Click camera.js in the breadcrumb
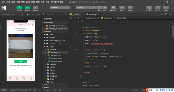The image size is (174, 92). coord(108,18)
